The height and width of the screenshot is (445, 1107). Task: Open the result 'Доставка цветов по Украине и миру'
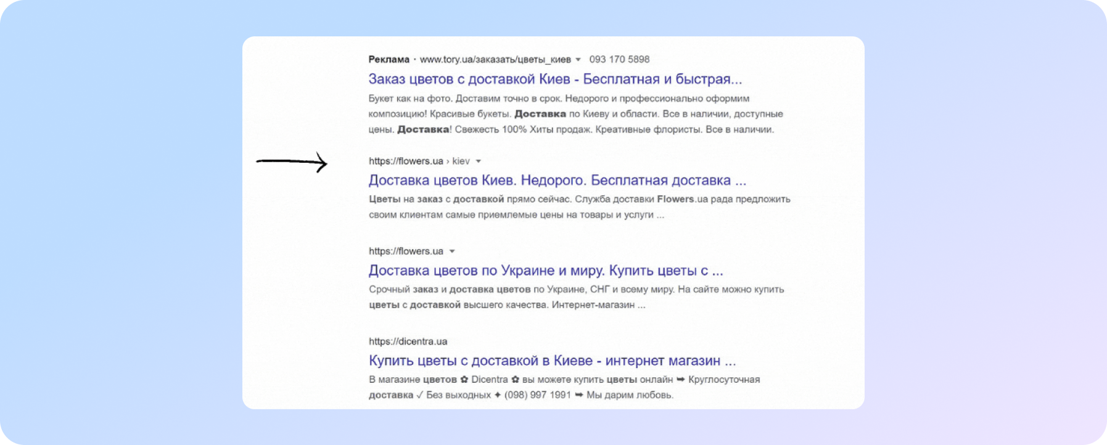[x=546, y=271]
